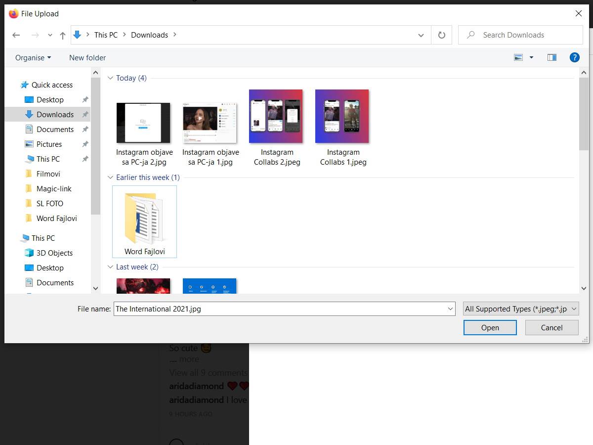The height and width of the screenshot is (445, 593).
Task: Click the back navigation arrow
Action: click(x=16, y=35)
